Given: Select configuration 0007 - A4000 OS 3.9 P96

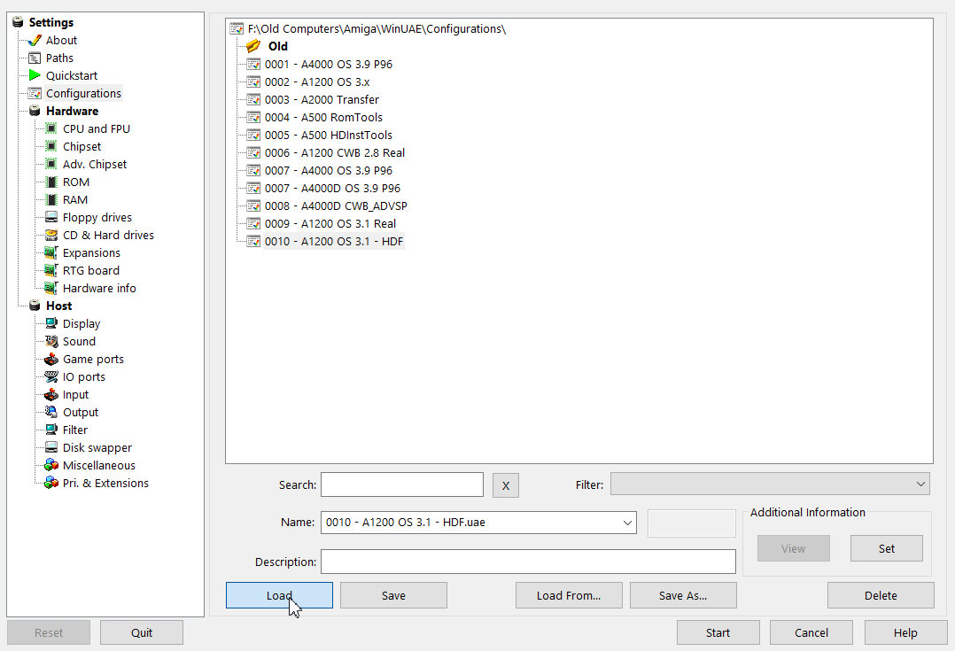Looking at the screenshot, I should point(329,171).
